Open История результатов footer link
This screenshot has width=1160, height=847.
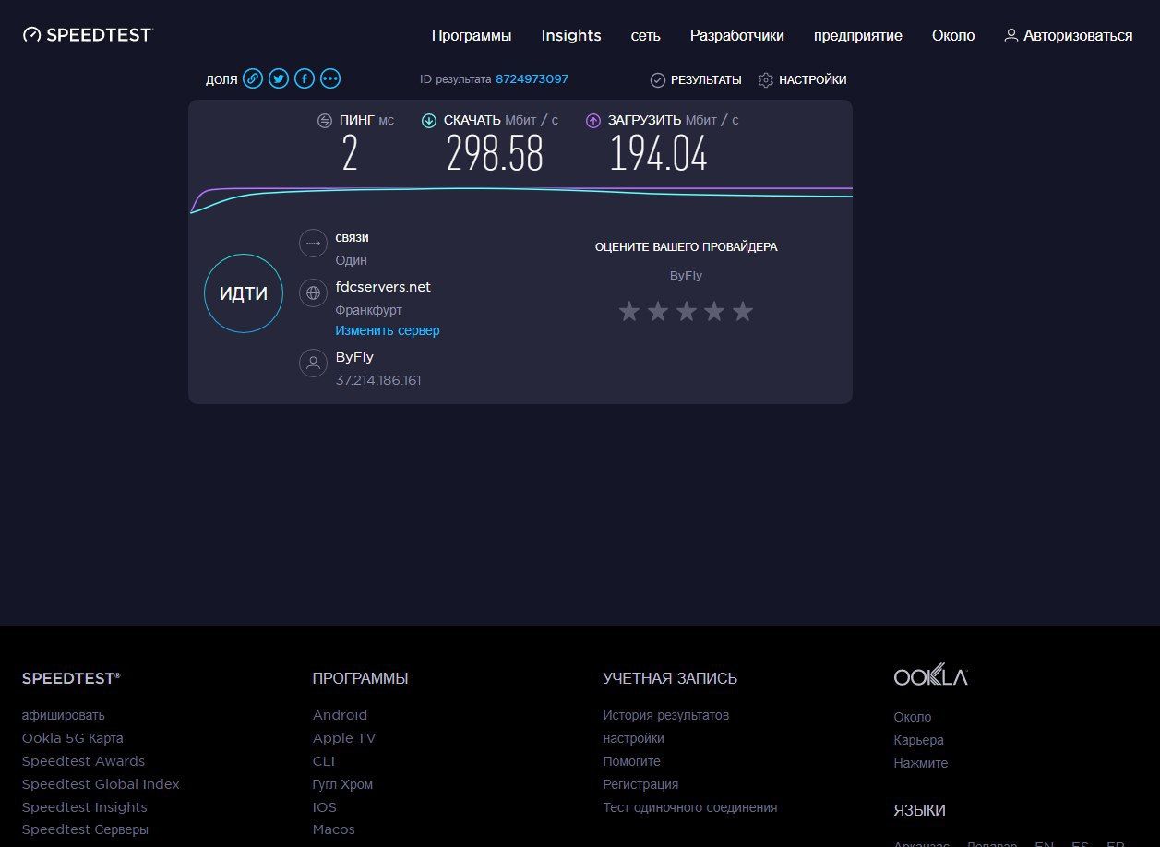pos(666,715)
